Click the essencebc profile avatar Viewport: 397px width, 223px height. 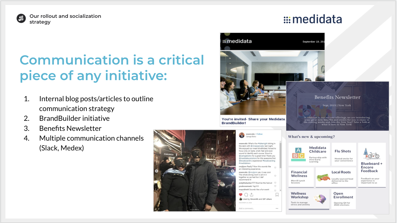point(242,135)
